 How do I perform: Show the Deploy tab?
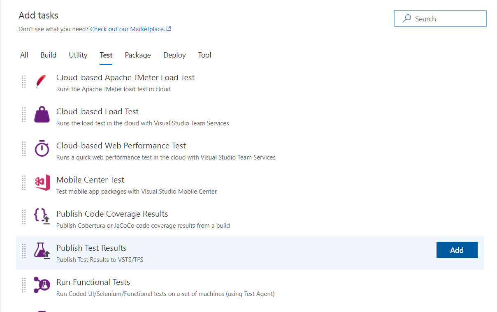point(174,55)
